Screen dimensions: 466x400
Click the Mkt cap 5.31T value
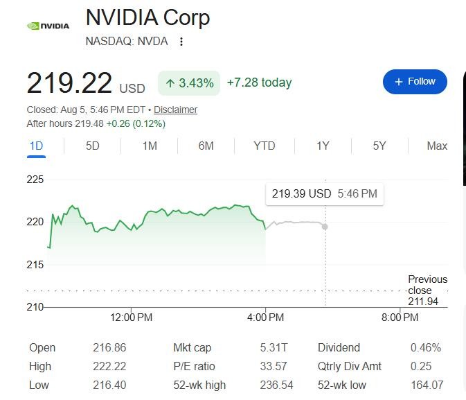coord(274,347)
